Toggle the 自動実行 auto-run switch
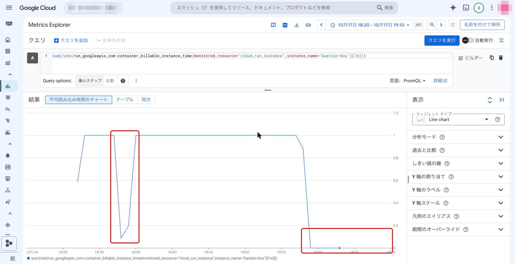 (468, 40)
